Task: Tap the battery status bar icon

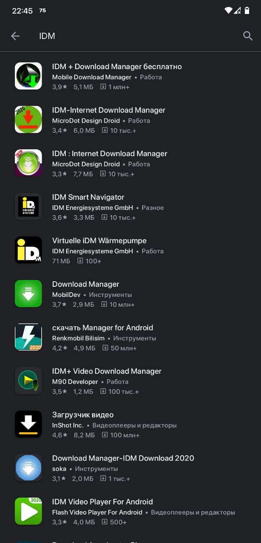Action: [247, 11]
